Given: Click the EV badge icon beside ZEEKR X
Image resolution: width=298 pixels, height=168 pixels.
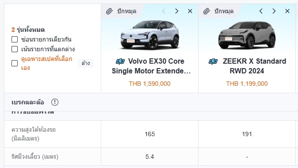Looking at the screenshot, I should point(213,61).
